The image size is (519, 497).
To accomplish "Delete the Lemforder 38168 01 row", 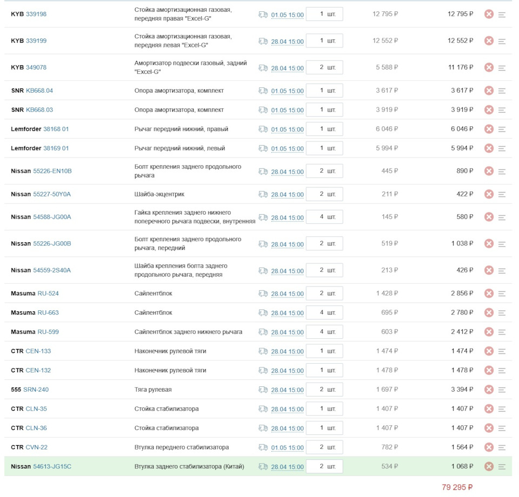I will [489, 129].
